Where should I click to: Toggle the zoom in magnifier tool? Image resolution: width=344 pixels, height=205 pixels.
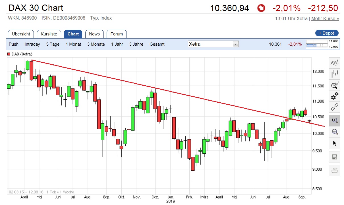pos(334,120)
